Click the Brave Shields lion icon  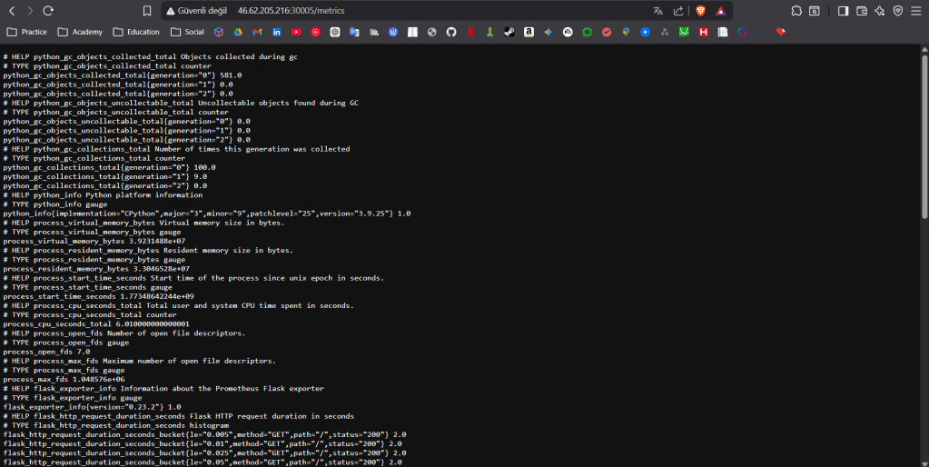[x=700, y=11]
